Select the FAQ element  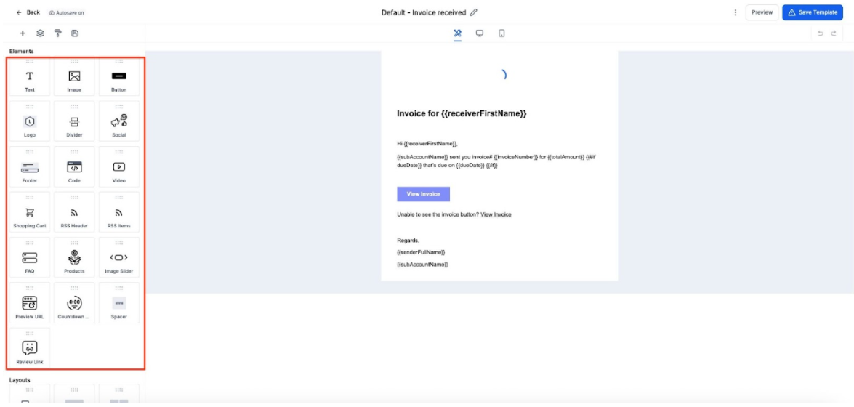30,259
